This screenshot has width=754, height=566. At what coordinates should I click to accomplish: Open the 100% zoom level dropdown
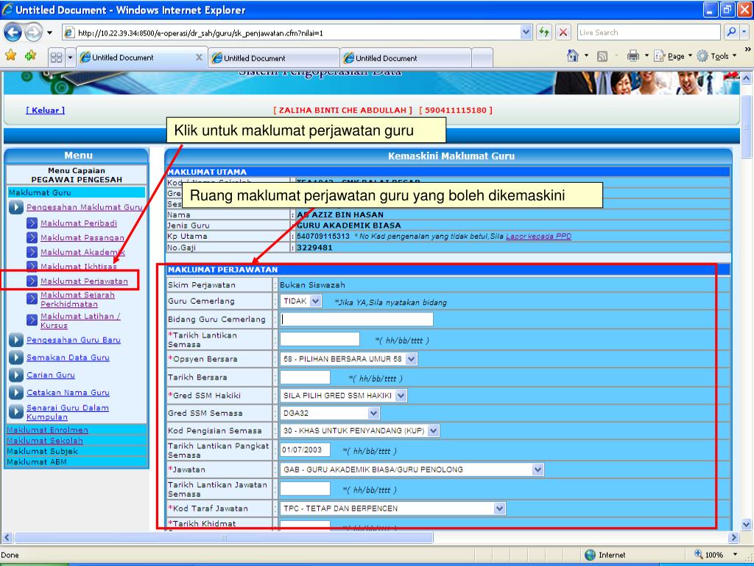[x=736, y=554]
